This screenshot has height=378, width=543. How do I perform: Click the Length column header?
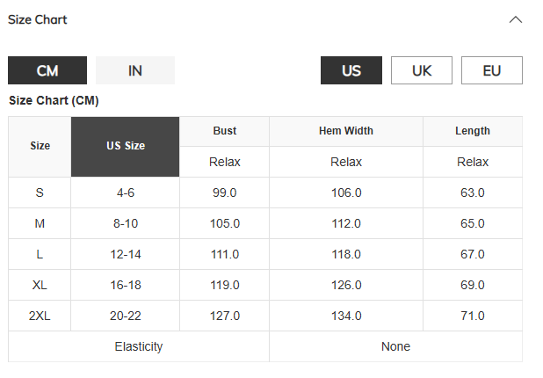(x=473, y=131)
